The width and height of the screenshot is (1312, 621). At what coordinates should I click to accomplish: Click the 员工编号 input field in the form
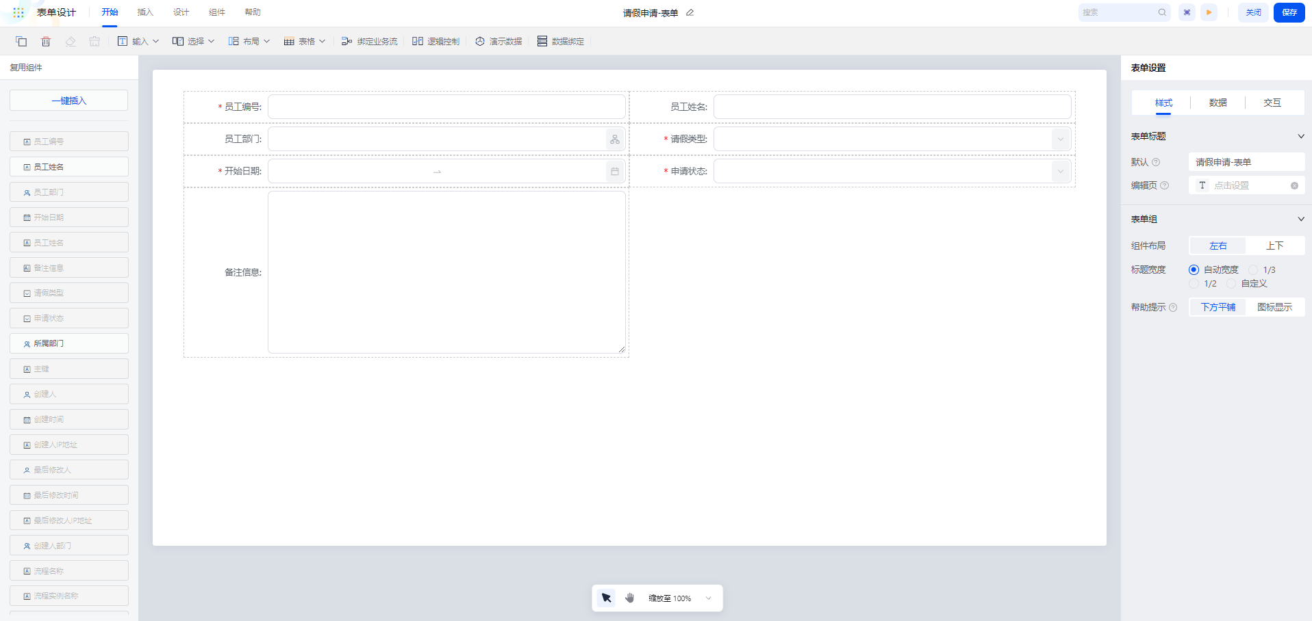tap(446, 107)
